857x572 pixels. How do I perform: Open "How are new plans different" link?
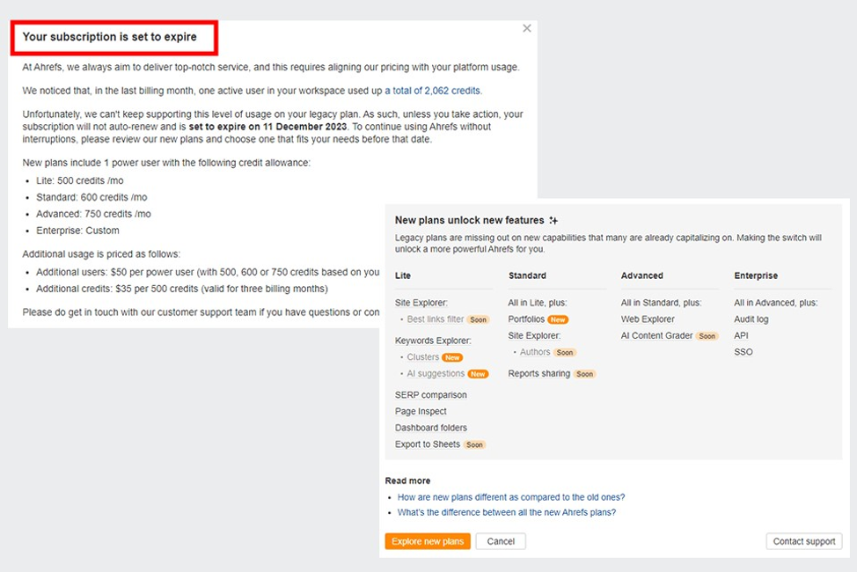coord(511,497)
